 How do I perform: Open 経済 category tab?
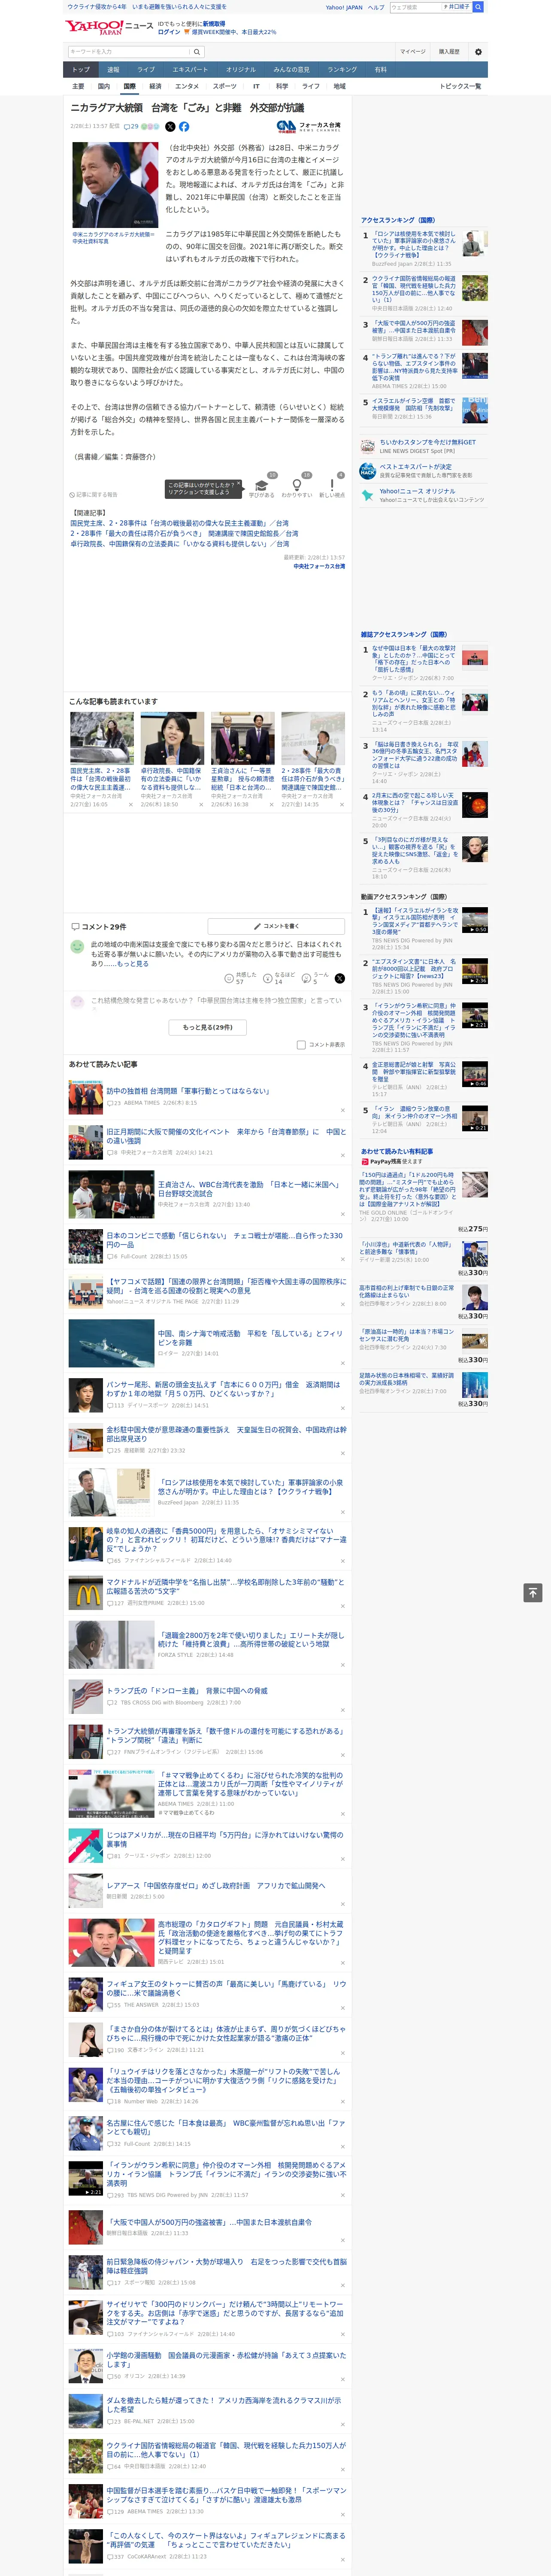(x=155, y=86)
